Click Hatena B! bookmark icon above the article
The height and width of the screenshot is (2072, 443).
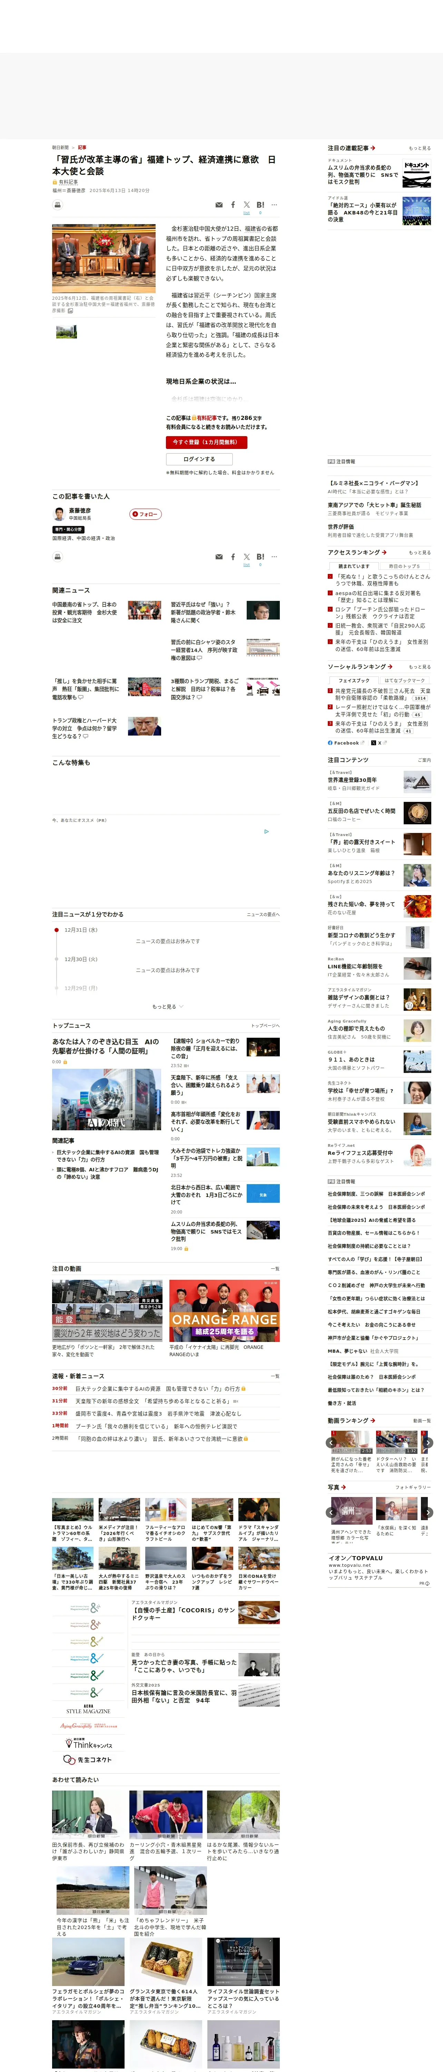pyautogui.click(x=260, y=205)
